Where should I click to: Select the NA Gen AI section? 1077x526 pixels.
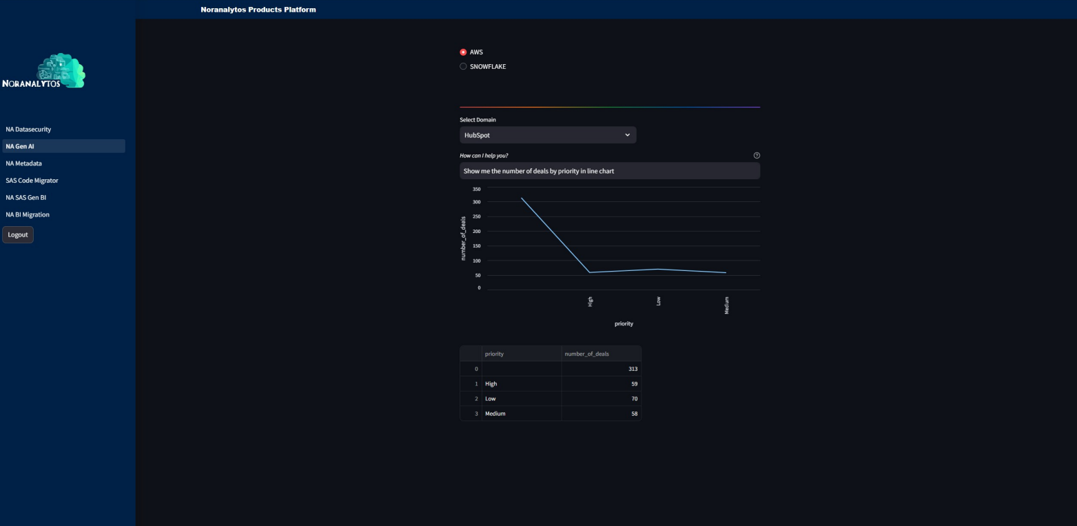[x=20, y=146]
